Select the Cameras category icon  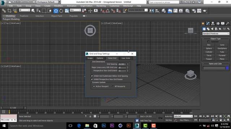[x=216, y=29]
